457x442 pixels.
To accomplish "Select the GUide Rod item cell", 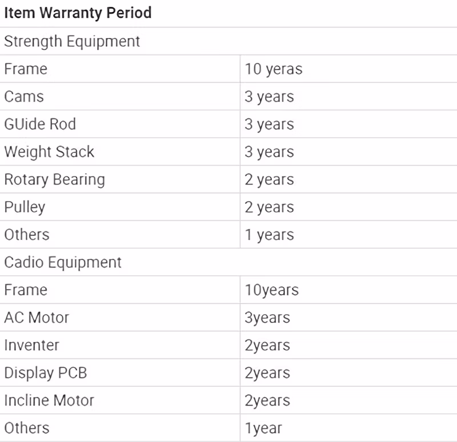I will (x=120, y=124).
